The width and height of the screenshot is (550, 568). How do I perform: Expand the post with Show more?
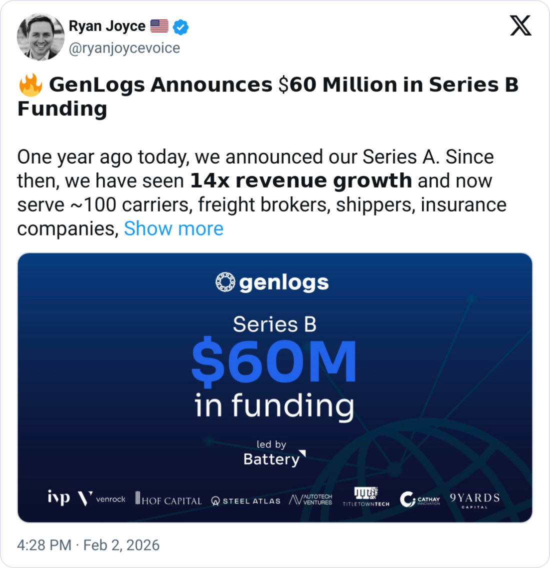click(173, 228)
